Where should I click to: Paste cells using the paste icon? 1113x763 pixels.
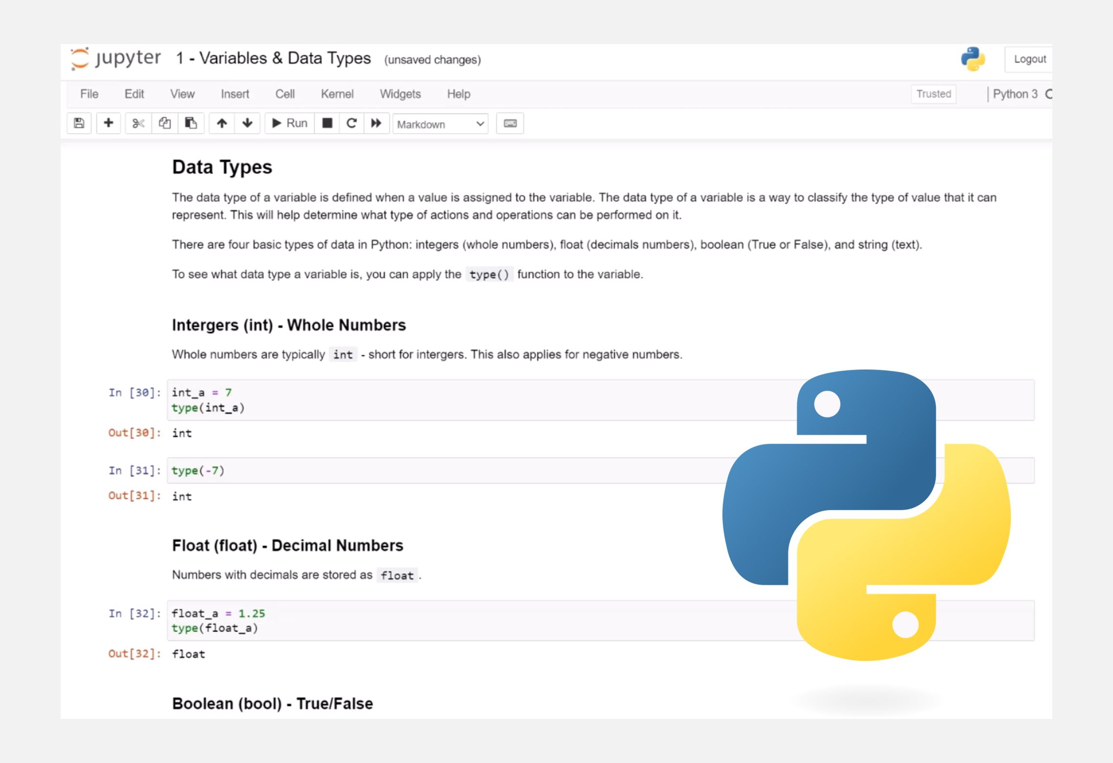[191, 123]
